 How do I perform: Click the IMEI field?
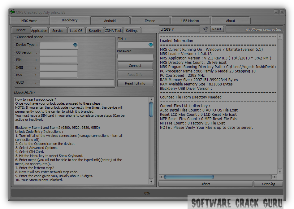point(59,67)
